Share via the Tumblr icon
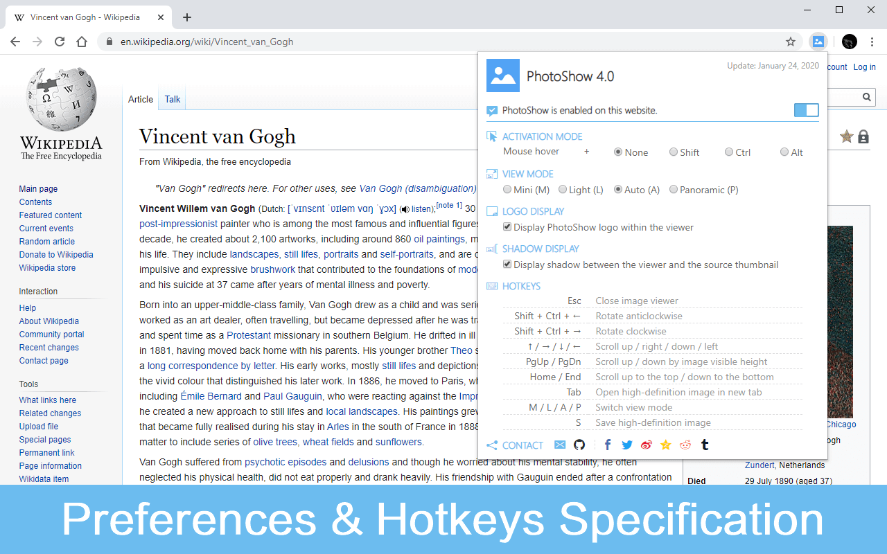 [x=705, y=445]
